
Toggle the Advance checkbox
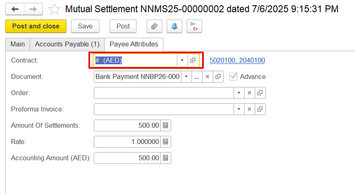point(234,76)
